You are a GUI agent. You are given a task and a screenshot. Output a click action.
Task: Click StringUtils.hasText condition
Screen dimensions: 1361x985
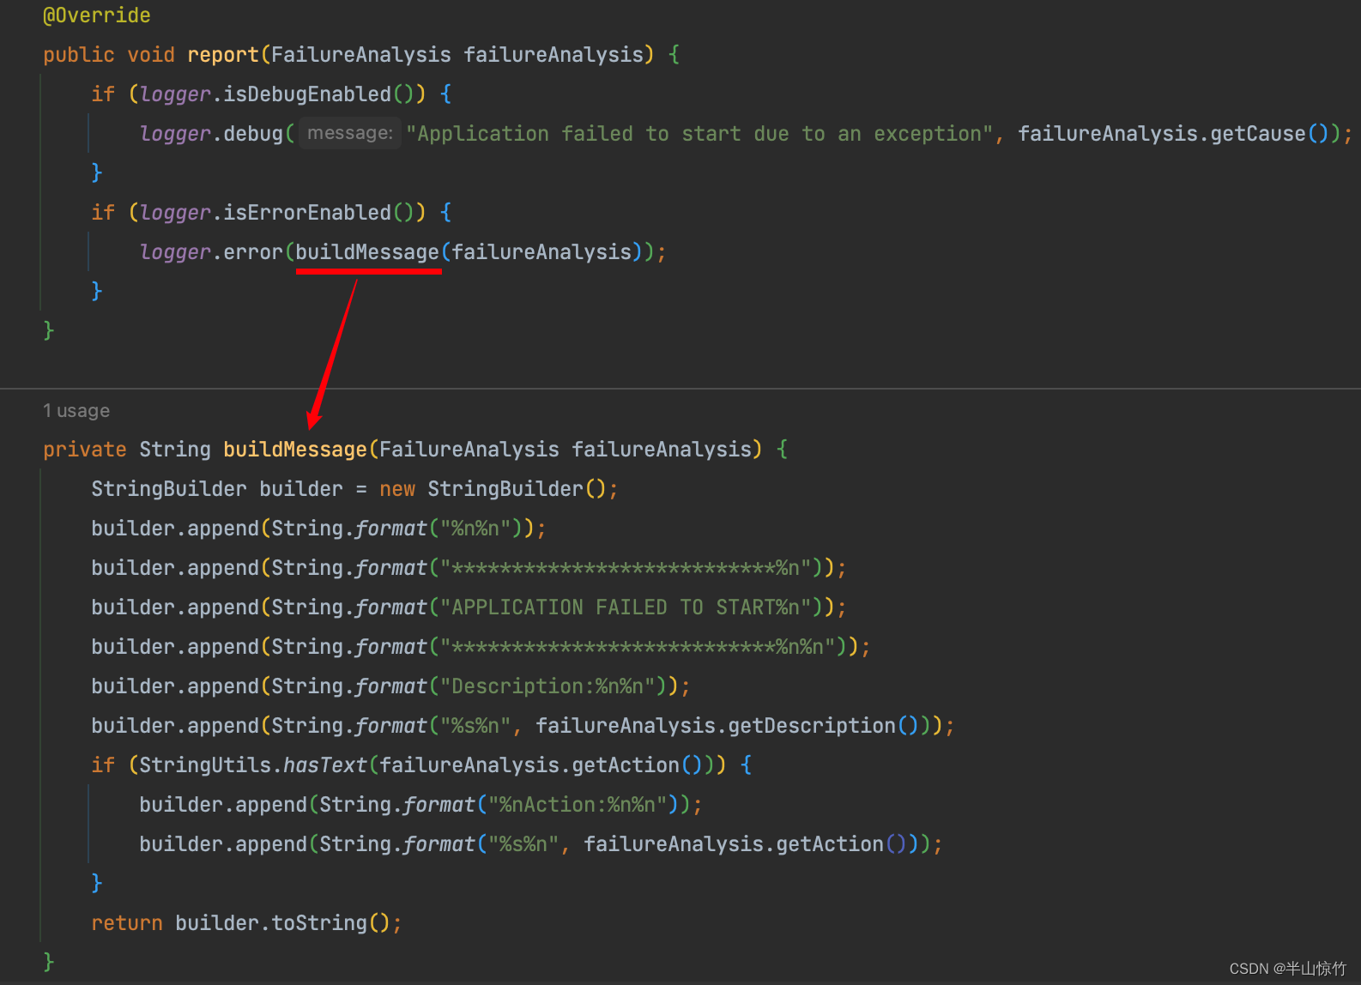(x=426, y=765)
